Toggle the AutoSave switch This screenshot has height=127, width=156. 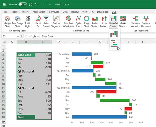tap(23, 4)
